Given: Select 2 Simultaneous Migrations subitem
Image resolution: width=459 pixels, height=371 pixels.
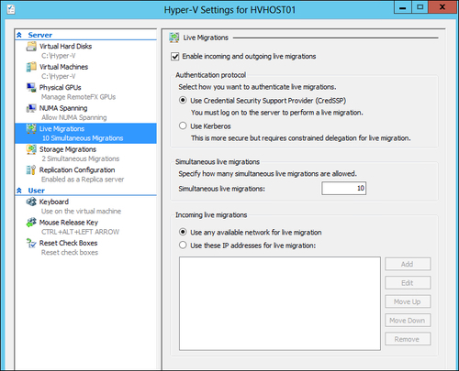Looking at the screenshot, I should pos(81,158).
